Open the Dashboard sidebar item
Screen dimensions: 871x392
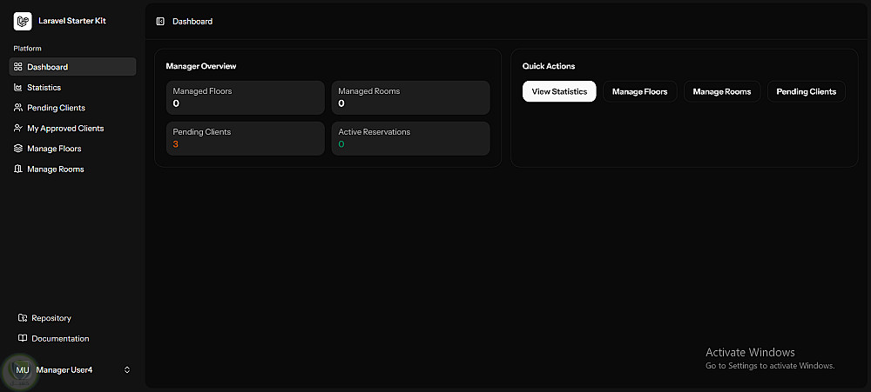[x=73, y=67]
